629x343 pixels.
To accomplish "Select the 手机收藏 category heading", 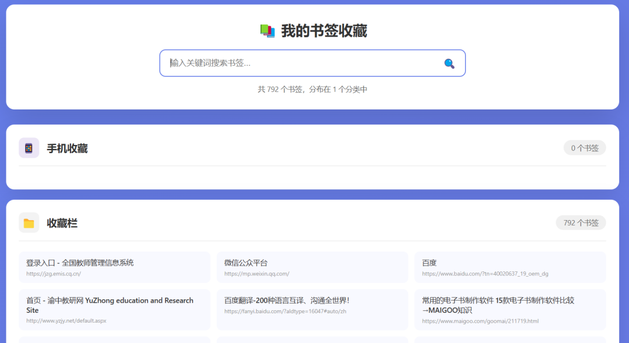I will click(x=68, y=148).
